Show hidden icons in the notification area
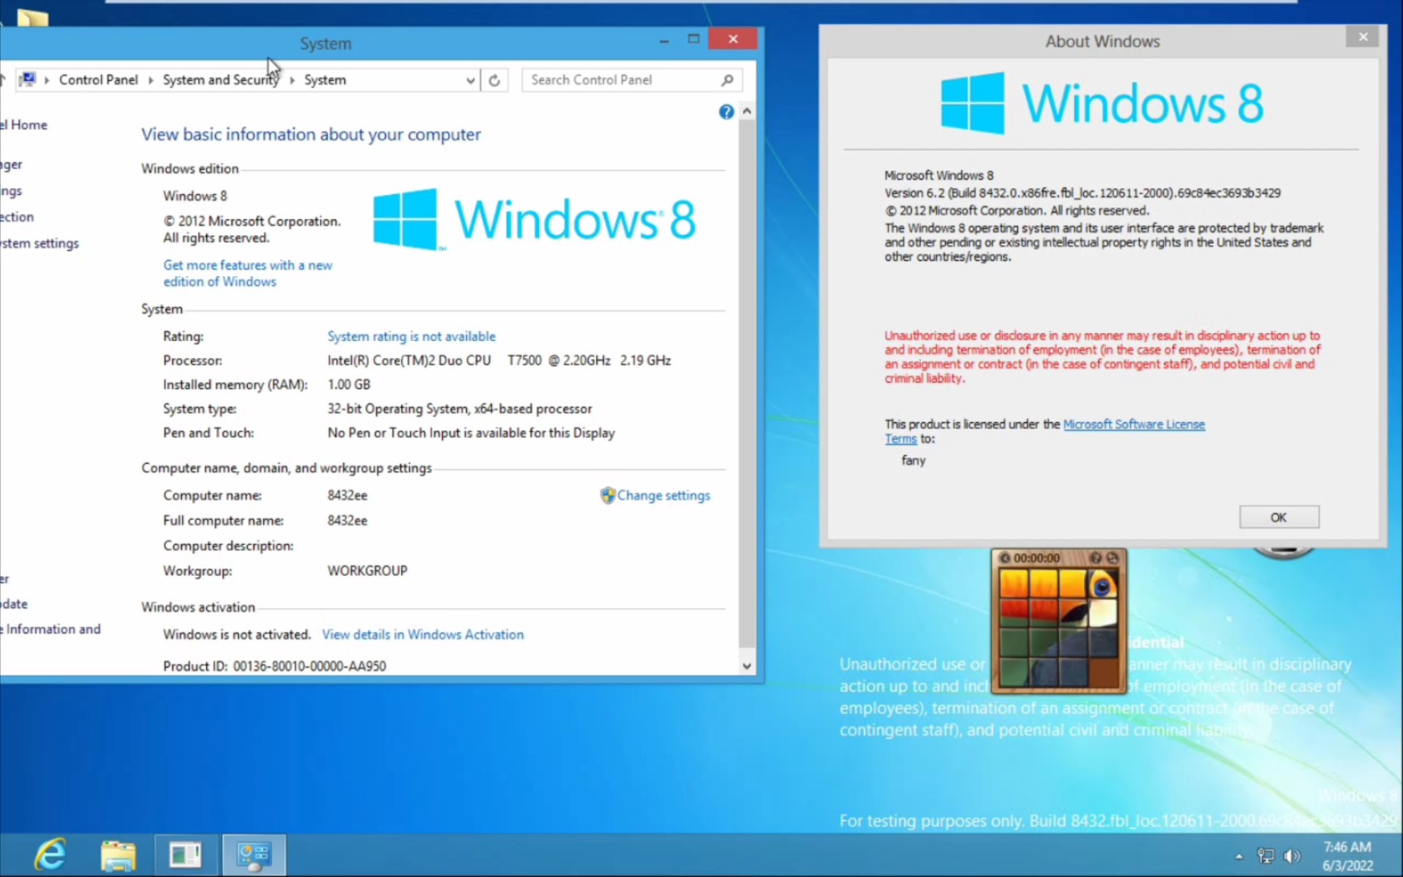1403x877 pixels. [x=1239, y=856]
